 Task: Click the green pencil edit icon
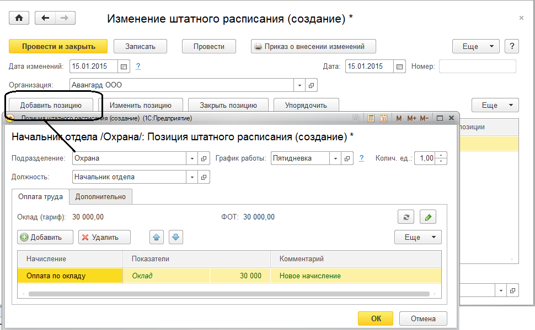pos(428,217)
